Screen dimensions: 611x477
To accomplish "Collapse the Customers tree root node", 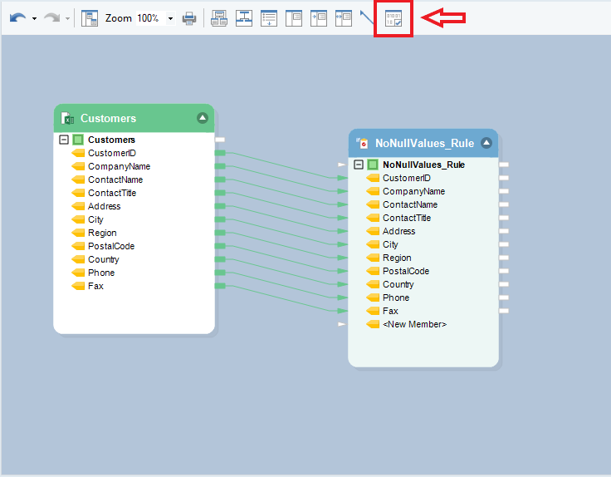I will (64, 140).
